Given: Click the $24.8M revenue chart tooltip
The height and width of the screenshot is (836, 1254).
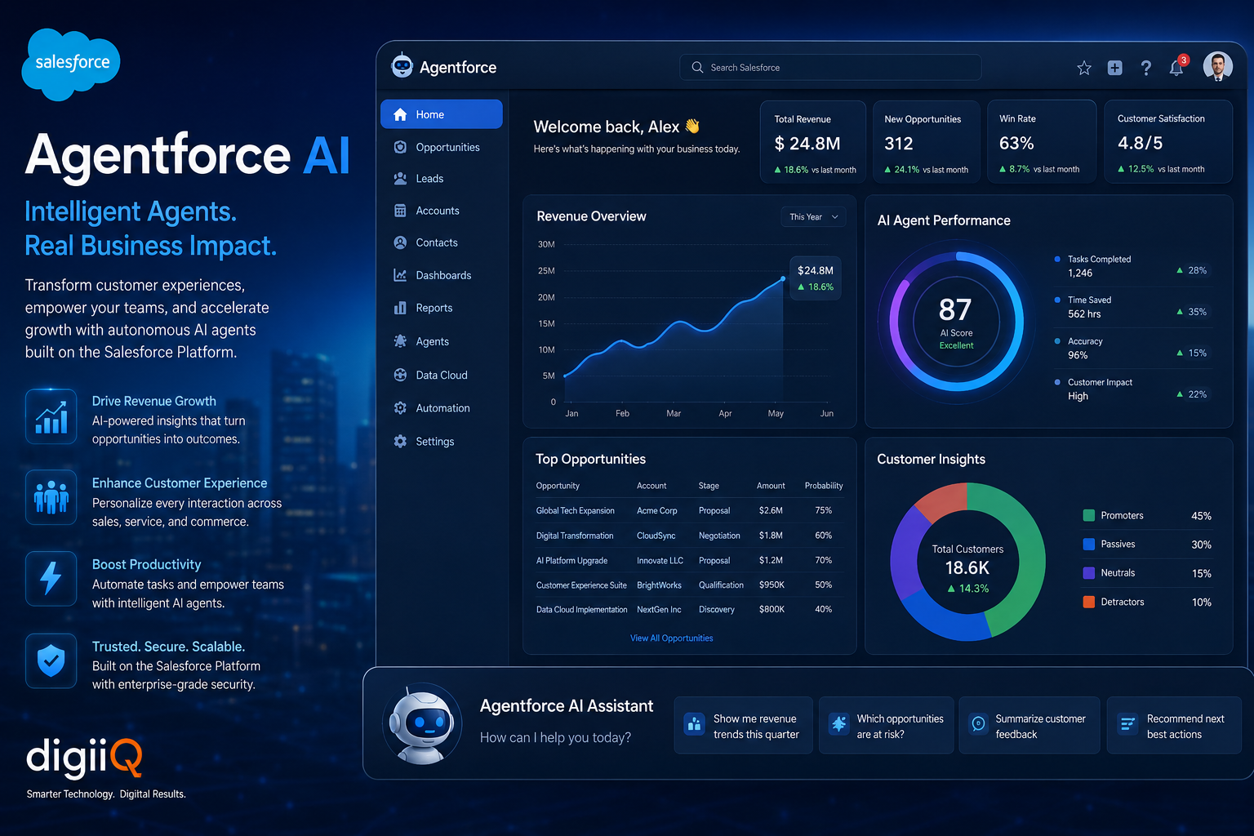Looking at the screenshot, I should [x=815, y=278].
